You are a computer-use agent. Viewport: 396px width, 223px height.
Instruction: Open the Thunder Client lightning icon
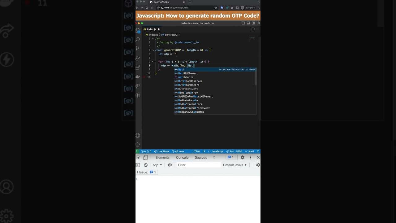pyautogui.click(x=138, y=95)
